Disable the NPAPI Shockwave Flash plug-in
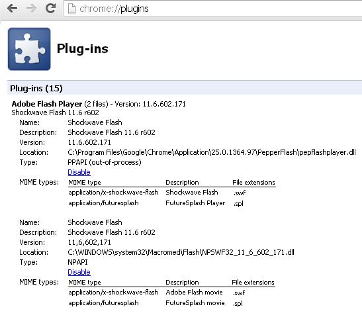 [x=79, y=272]
